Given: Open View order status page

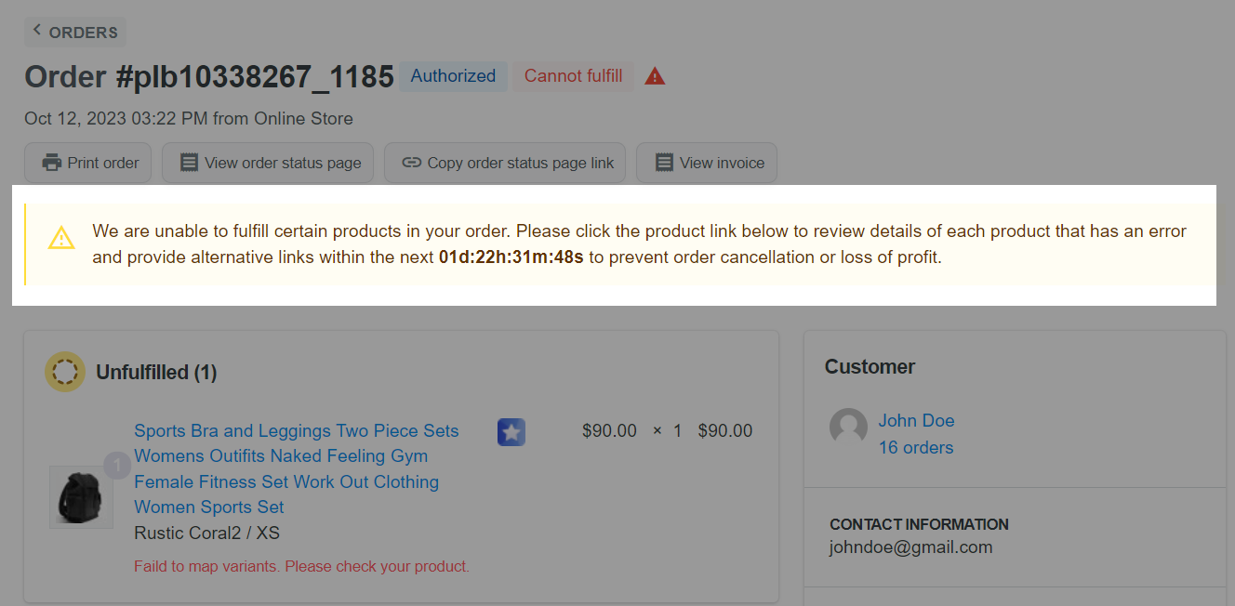Looking at the screenshot, I should tap(271, 163).
